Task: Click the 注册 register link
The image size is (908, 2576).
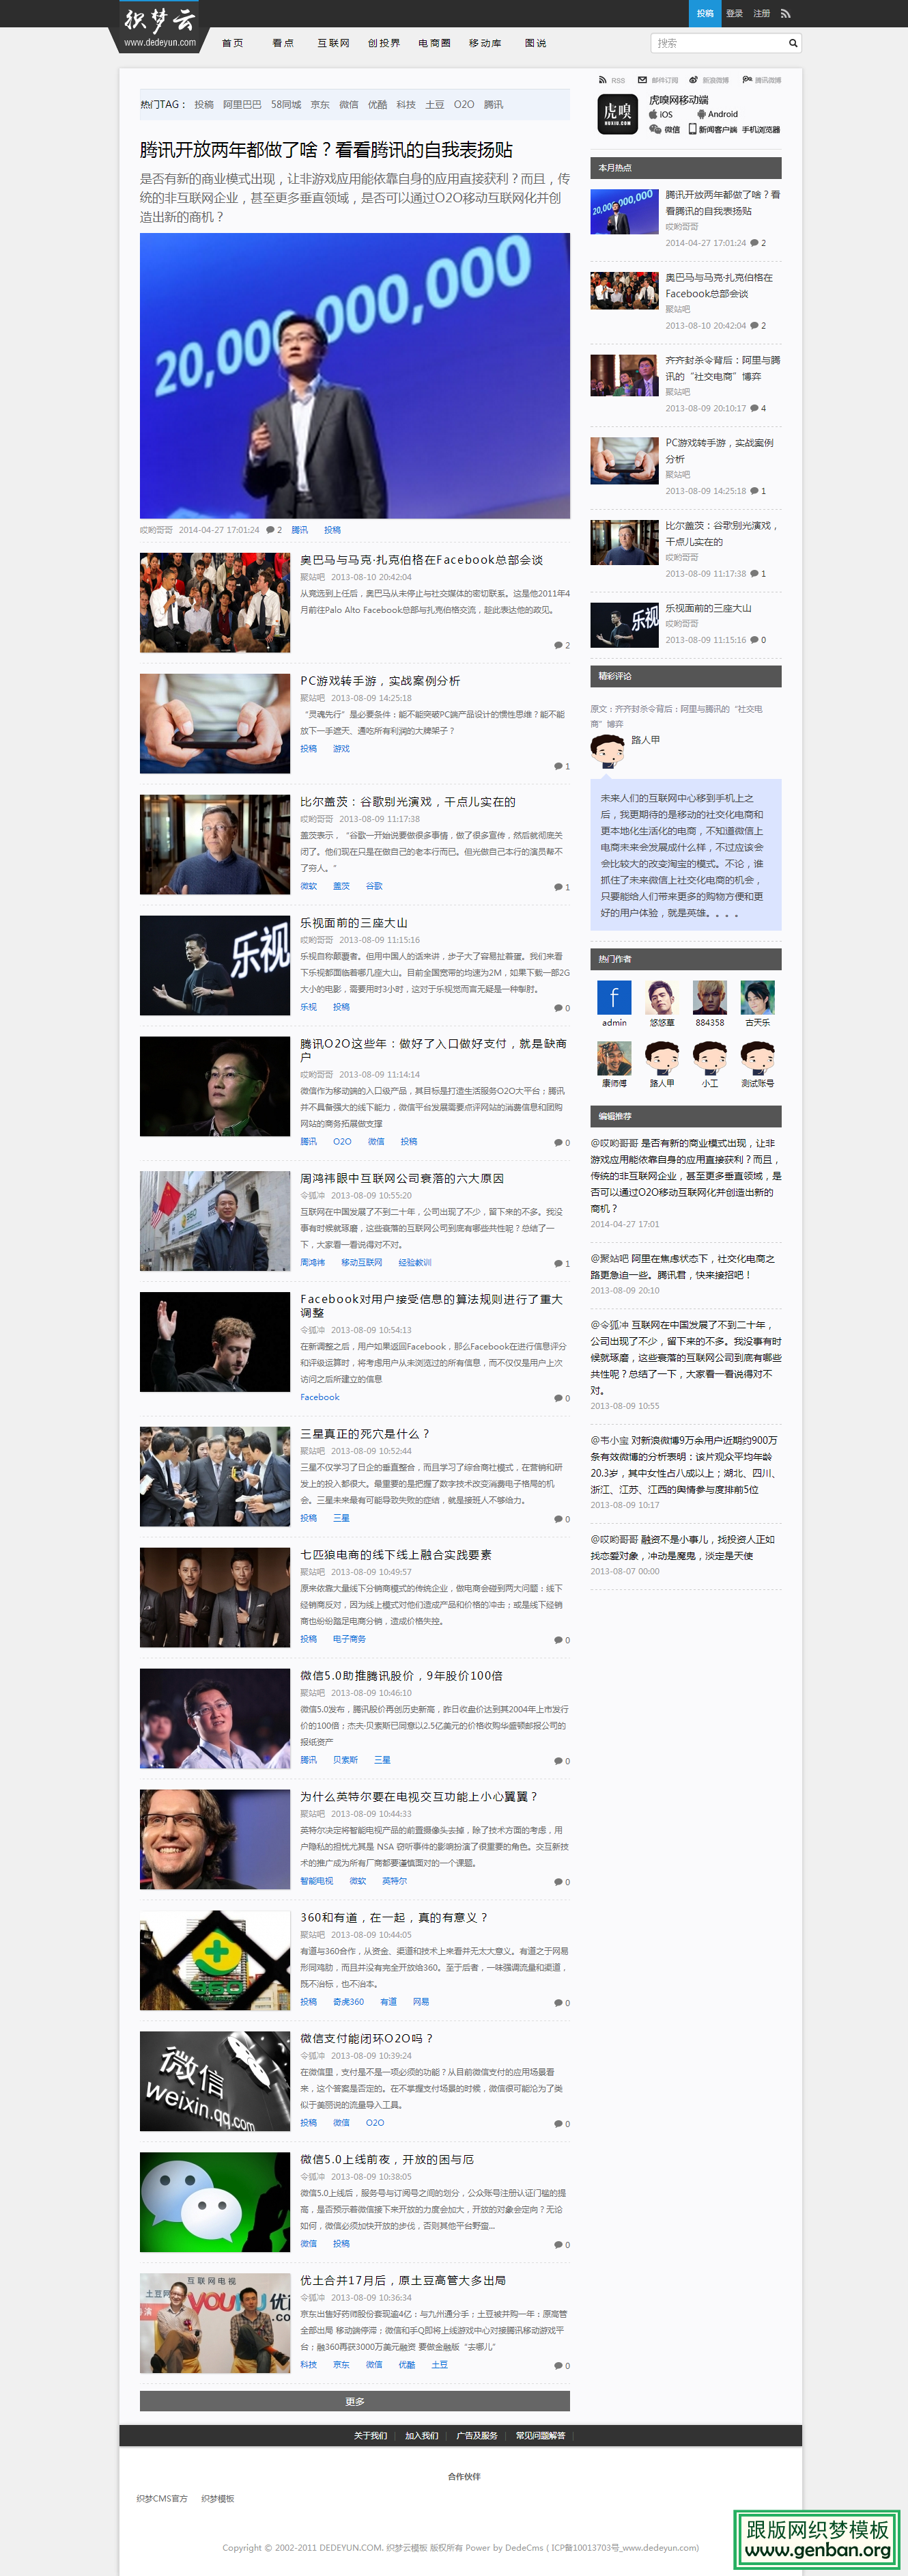Action: 761,13
